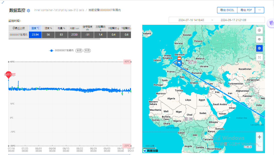The image size is (274, 155).
Task: Open the end date picker 2024-09-17
Action: (233, 20)
